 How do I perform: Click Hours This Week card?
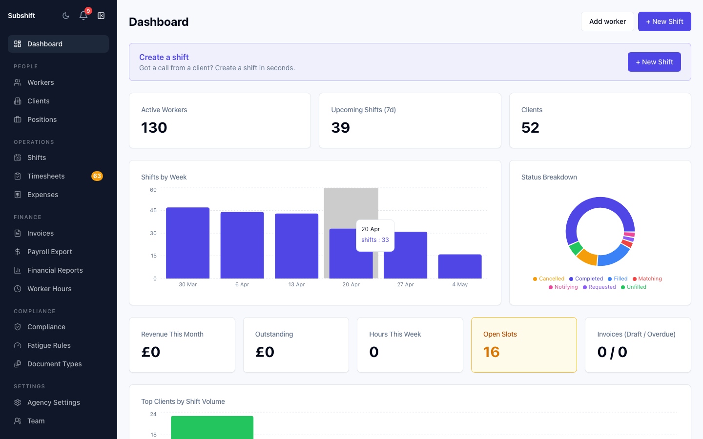coord(410,345)
